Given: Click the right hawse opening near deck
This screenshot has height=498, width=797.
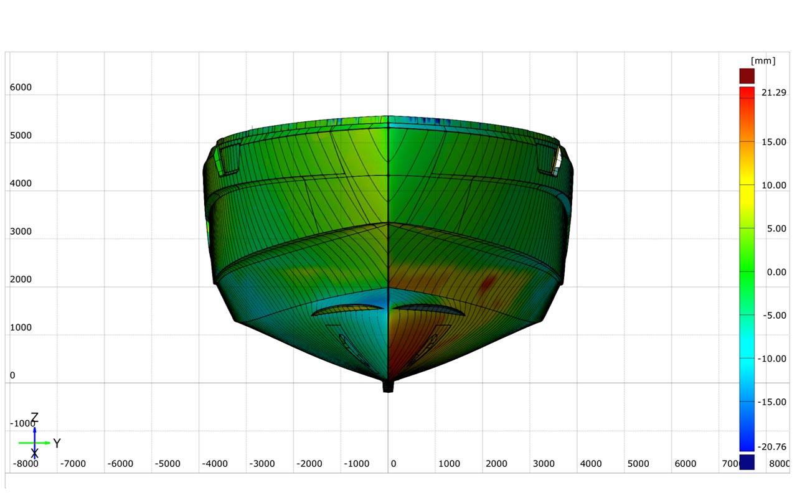Looking at the screenshot, I should 547,158.
